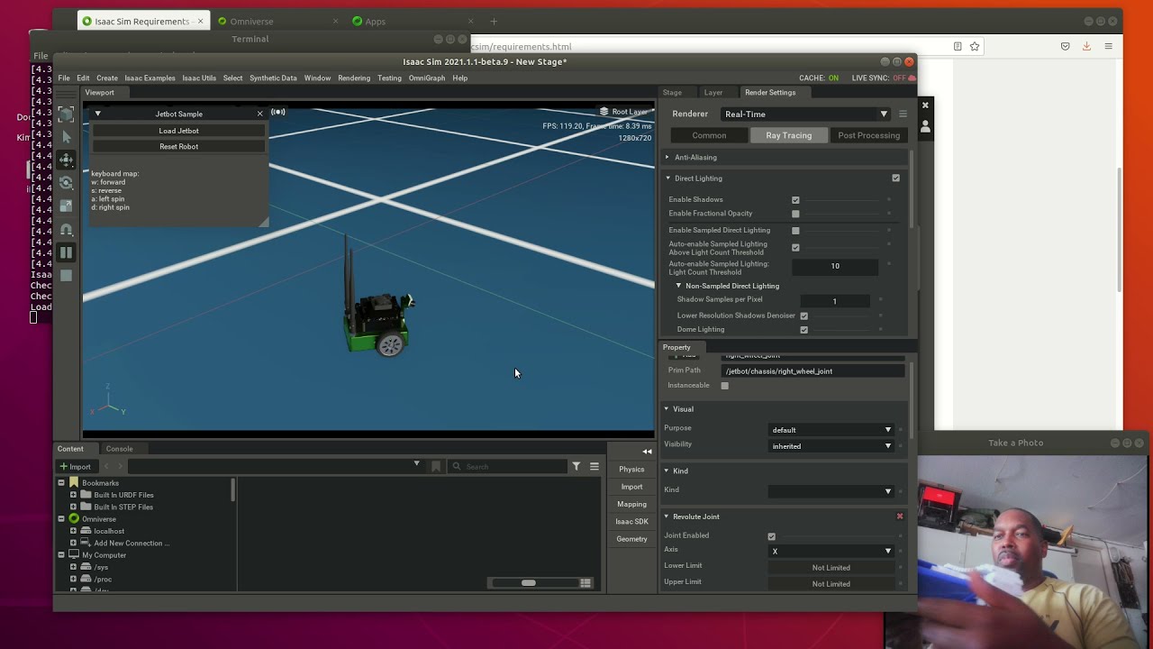Close the Jetbot Sample panel
Image resolution: width=1153 pixels, height=649 pixels.
point(259,114)
